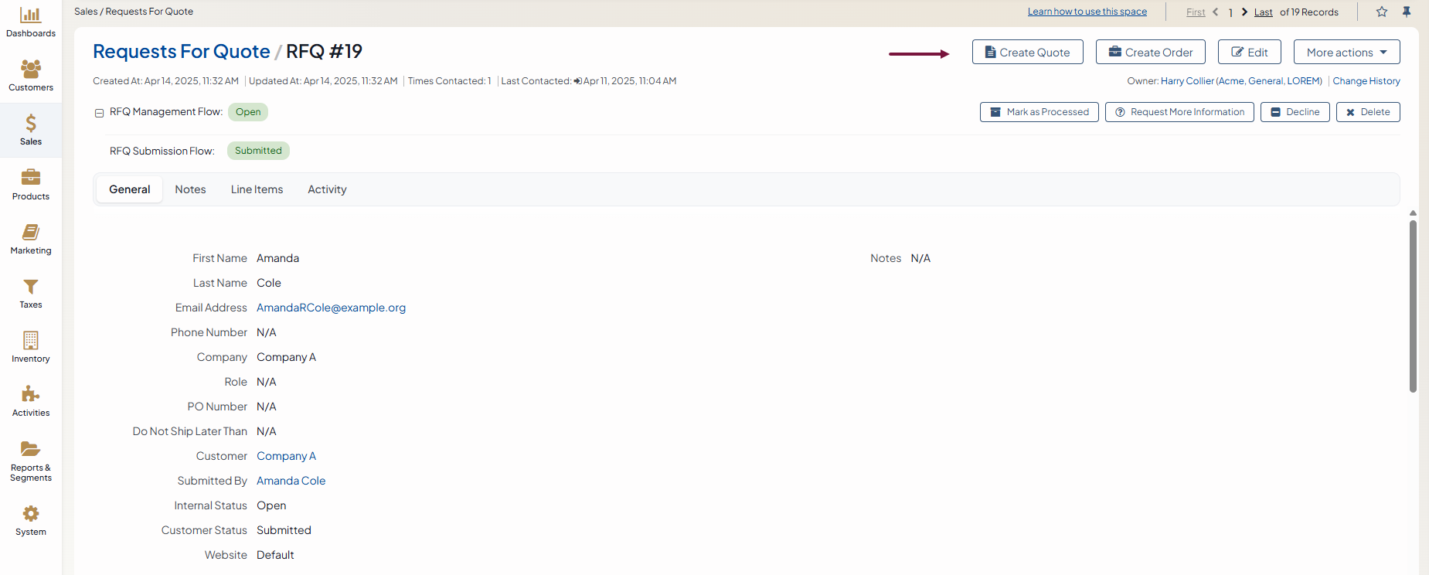Collapse the RFQ Management Flow section

[99, 113]
